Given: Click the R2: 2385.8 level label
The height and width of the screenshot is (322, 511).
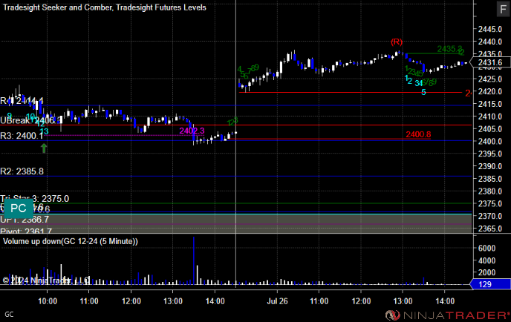Looking at the screenshot, I should pos(22,171).
